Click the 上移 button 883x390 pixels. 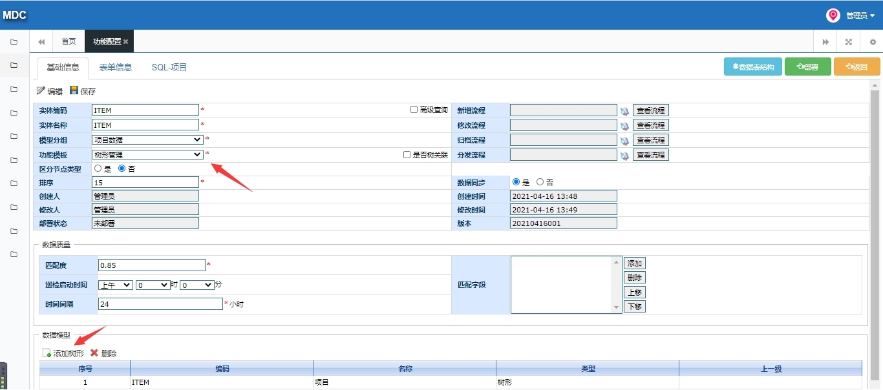click(635, 292)
